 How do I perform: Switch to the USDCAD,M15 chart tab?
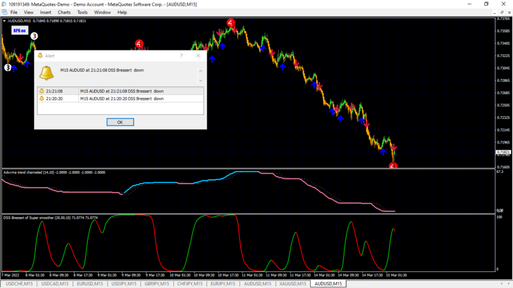pyautogui.click(x=55, y=284)
